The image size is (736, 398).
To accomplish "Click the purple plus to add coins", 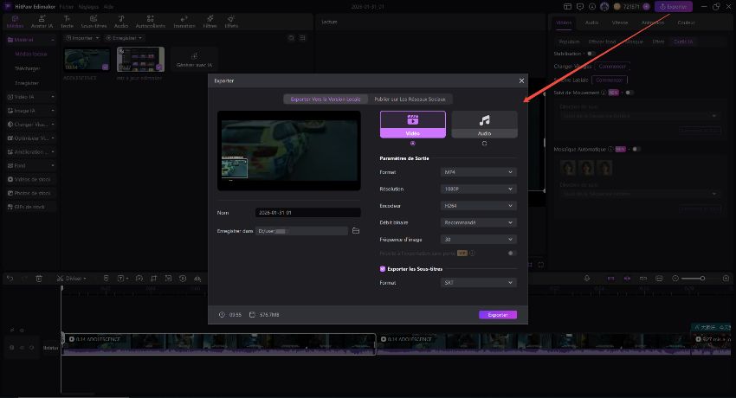I will (x=646, y=7).
